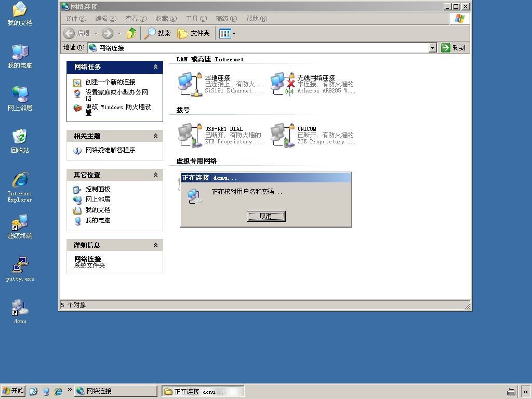The image size is (532, 399).
Task: Click the info icon beside 网络疑难解答程序
Action: click(x=77, y=151)
